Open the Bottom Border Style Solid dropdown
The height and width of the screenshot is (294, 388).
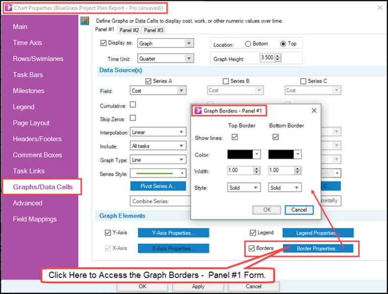[285, 188]
